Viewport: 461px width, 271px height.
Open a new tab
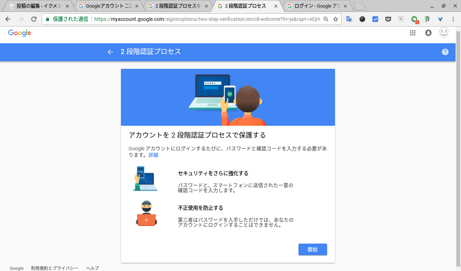359,6
